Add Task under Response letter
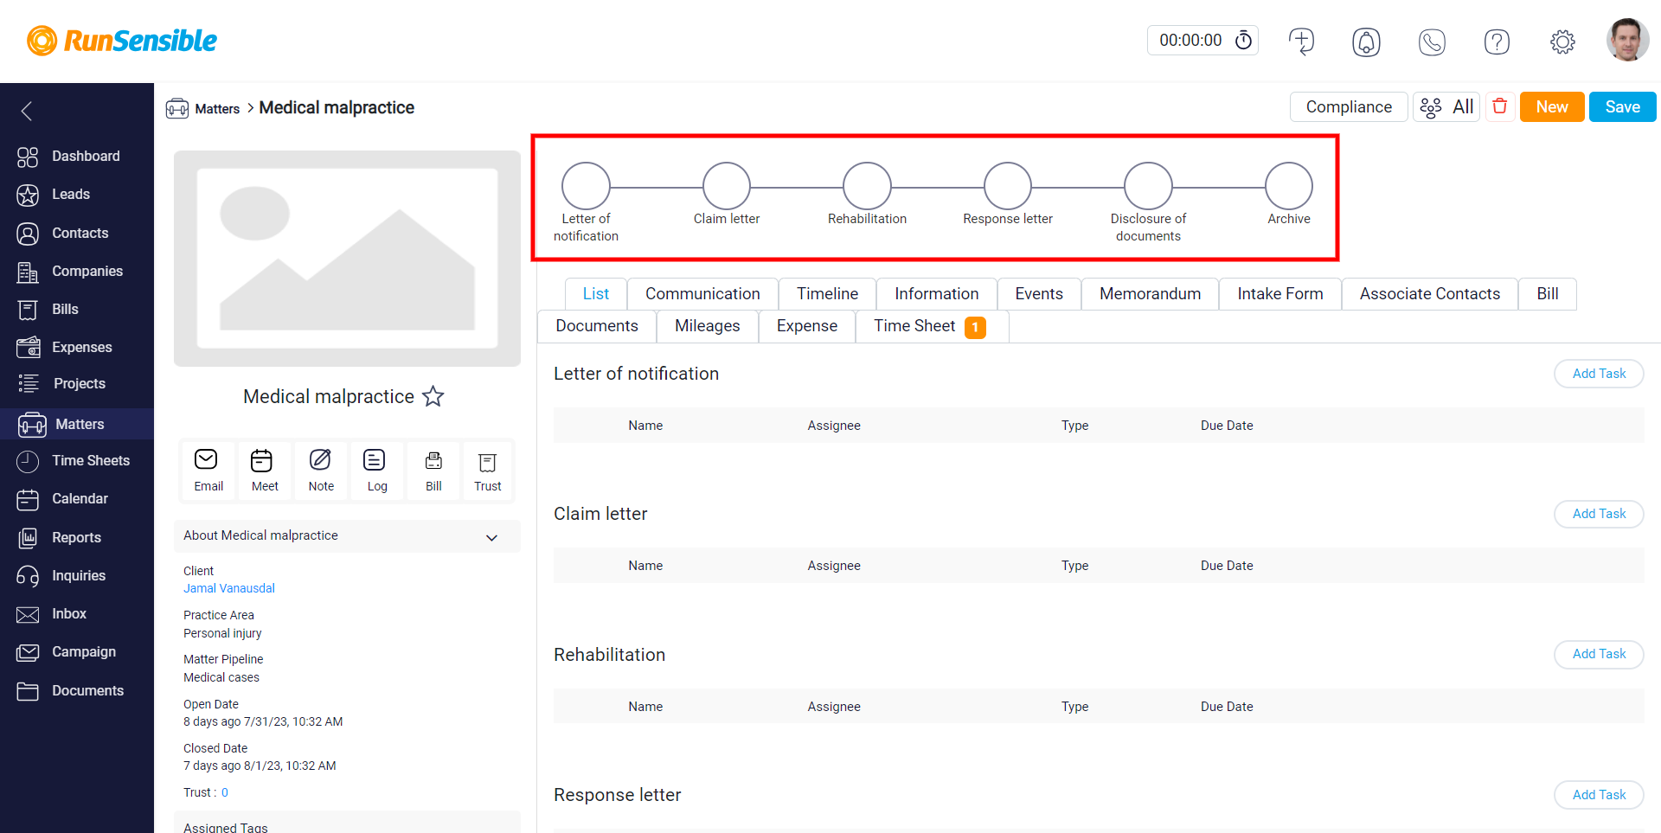 [x=1599, y=795]
